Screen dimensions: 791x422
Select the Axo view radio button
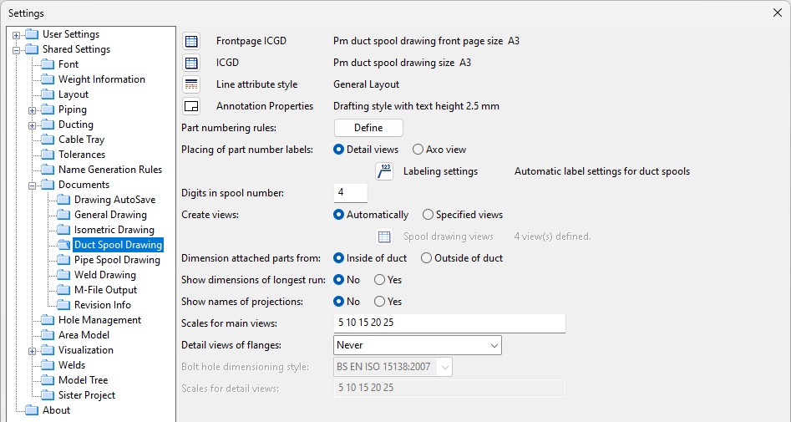[x=418, y=150]
